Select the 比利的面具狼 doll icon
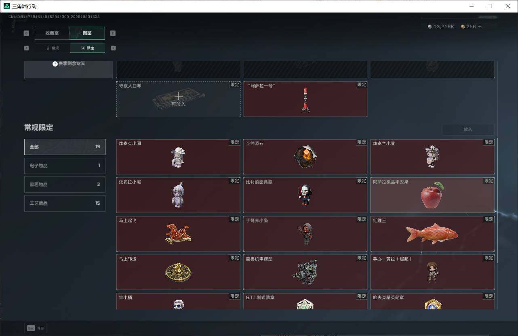The height and width of the screenshot is (336, 518). [305, 195]
